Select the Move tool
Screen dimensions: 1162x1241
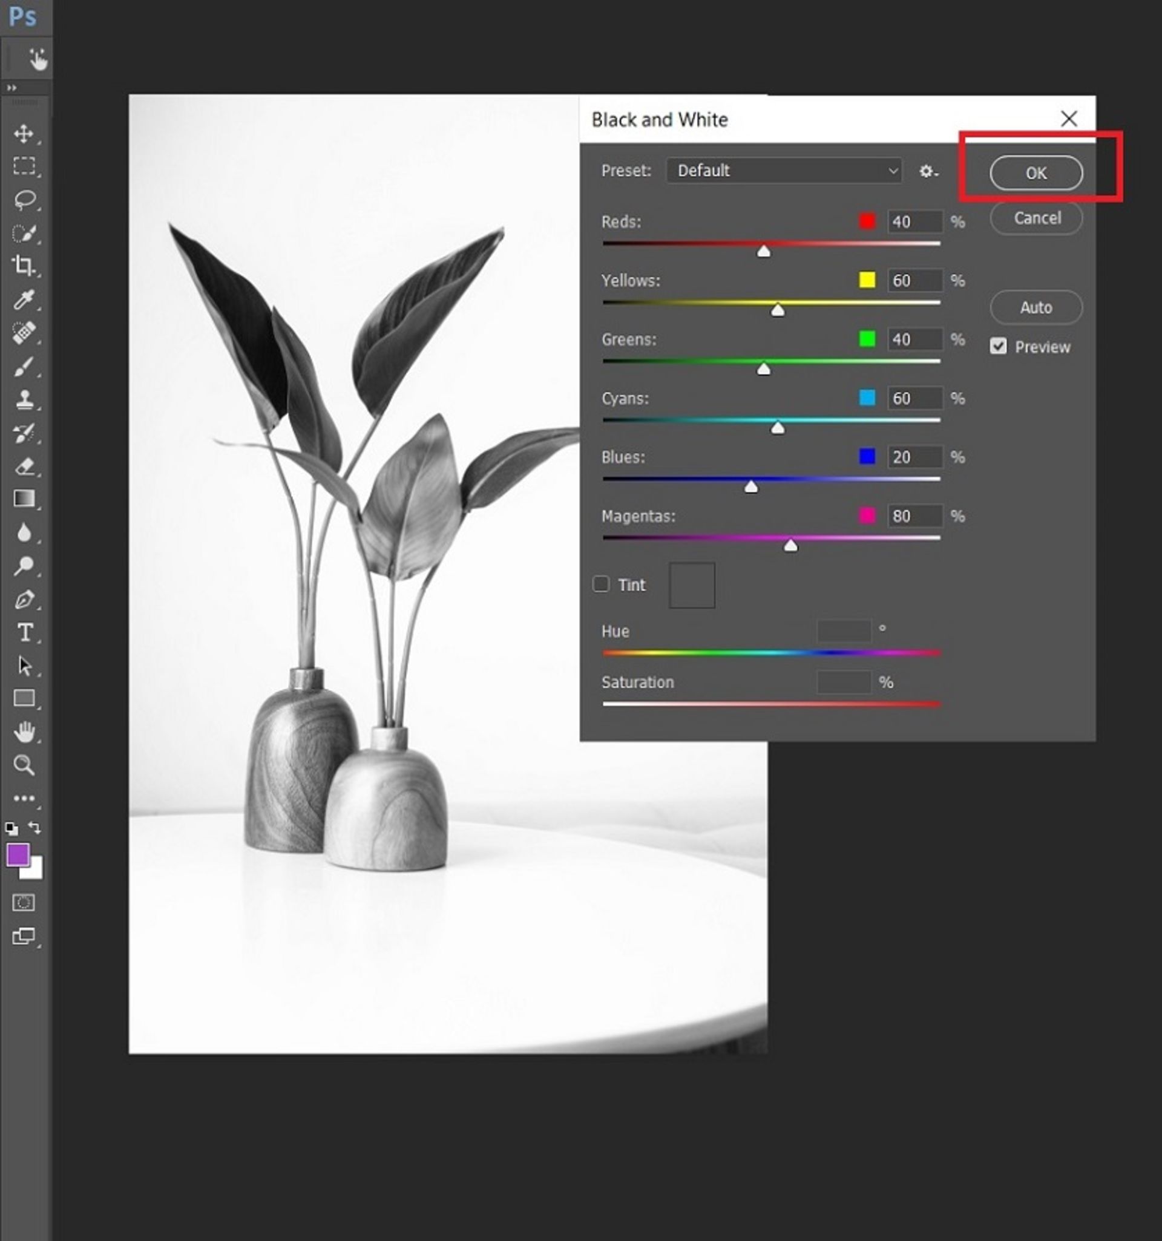[24, 134]
